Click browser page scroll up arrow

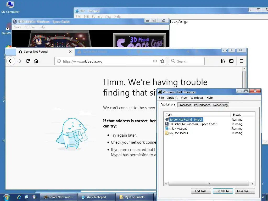point(244,69)
